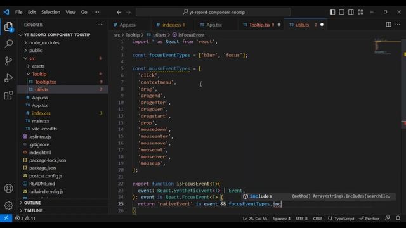Click the code minimap
The image size is (406, 228).
pyautogui.click(x=388, y=46)
